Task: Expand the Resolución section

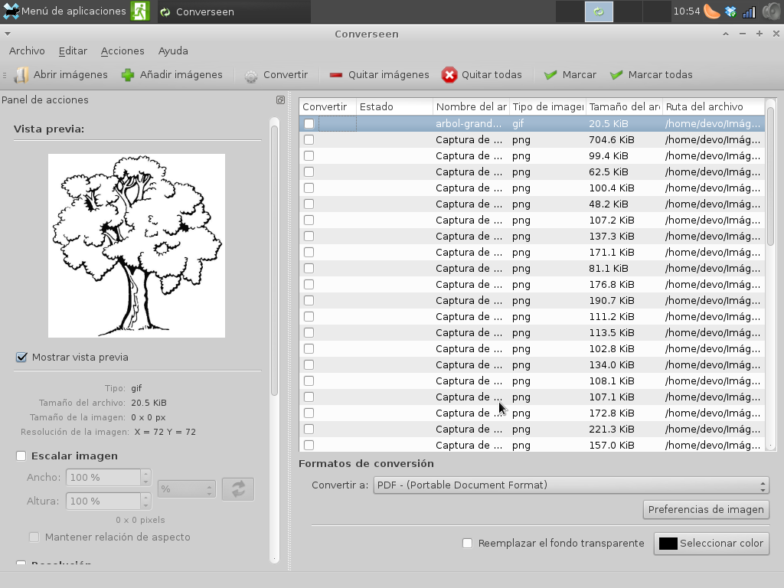Action: coord(21,564)
